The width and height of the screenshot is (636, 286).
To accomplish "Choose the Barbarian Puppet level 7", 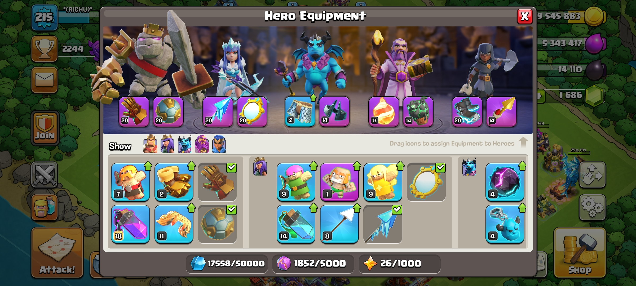I will click(130, 182).
